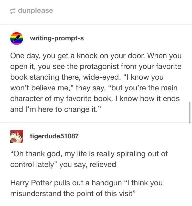The height and width of the screenshot is (206, 192).
Task: Click the reblog arrows icon beside dunplease
Action: [13, 11]
